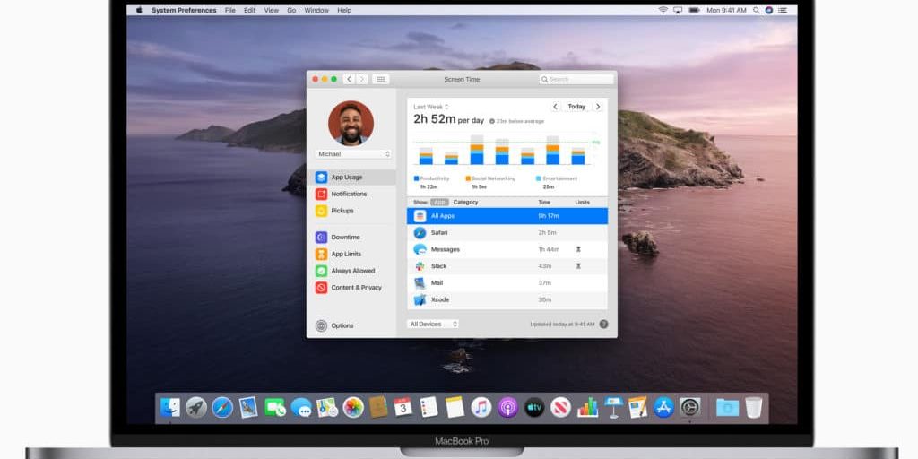Select the Messages row in app list
The image size is (918, 459).
(x=507, y=249)
